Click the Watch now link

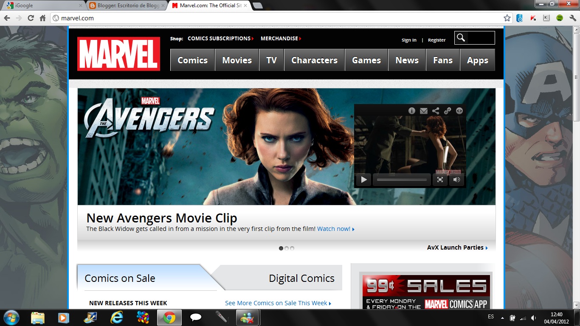tap(335, 228)
